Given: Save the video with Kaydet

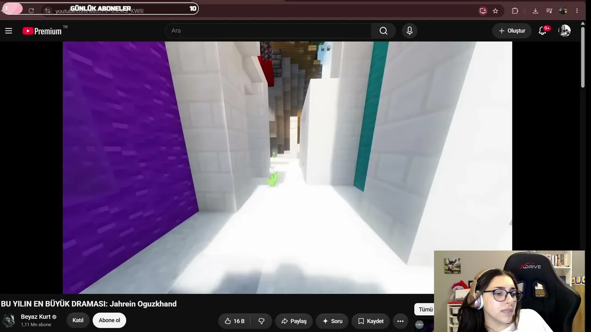Looking at the screenshot, I should pyautogui.click(x=371, y=321).
